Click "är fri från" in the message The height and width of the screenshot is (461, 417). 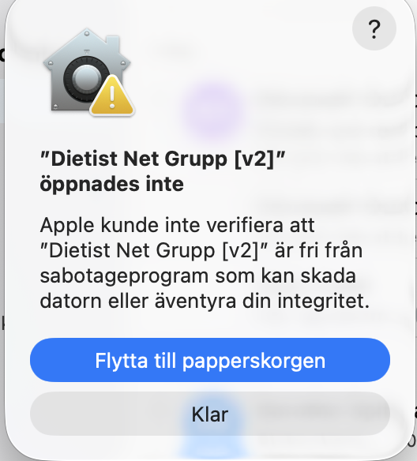pyautogui.click(x=318, y=250)
